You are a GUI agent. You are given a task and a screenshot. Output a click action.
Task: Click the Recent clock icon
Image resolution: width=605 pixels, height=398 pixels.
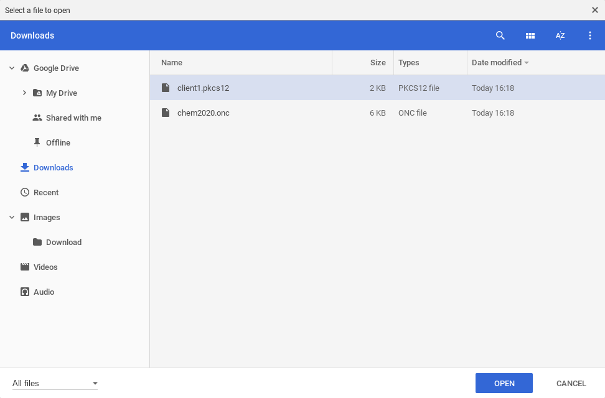(25, 192)
